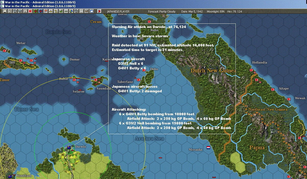Select the Japanese flag base beside Dobo
The height and width of the screenshot is (179, 307).
tap(144, 70)
